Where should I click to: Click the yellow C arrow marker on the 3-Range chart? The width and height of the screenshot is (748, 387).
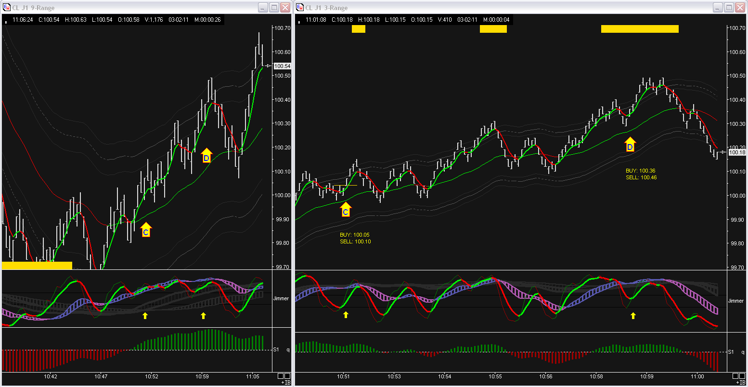(x=345, y=209)
